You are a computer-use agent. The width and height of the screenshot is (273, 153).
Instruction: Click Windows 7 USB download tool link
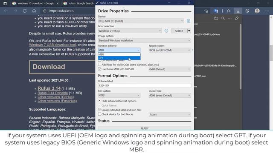pos(52,45)
